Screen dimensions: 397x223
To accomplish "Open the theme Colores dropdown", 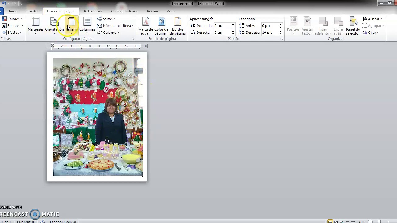I will (12, 19).
